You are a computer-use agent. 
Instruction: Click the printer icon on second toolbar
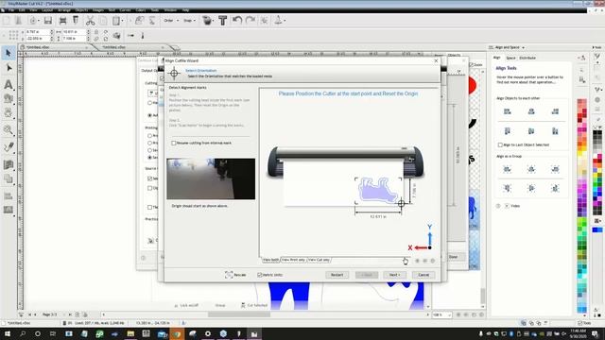coord(116,36)
